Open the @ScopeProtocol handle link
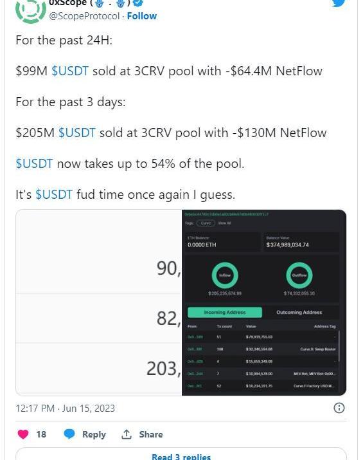The height and width of the screenshot is (460, 363). pyautogui.click(x=84, y=16)
